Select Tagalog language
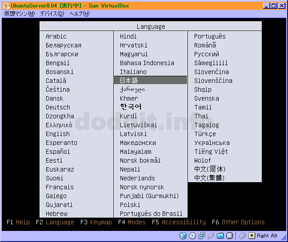Screen dimensions: 288x242 (x=207, y=125)
